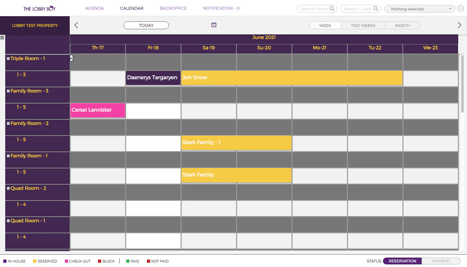Open the AGENDA tab

pyautogui.click(x=94, y=8)
